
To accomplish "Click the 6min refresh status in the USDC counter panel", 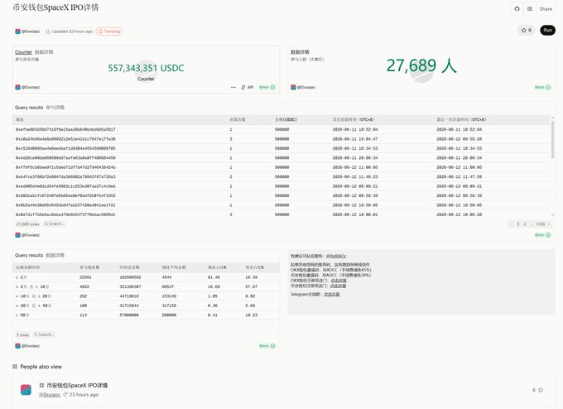I will click(267, 87).
